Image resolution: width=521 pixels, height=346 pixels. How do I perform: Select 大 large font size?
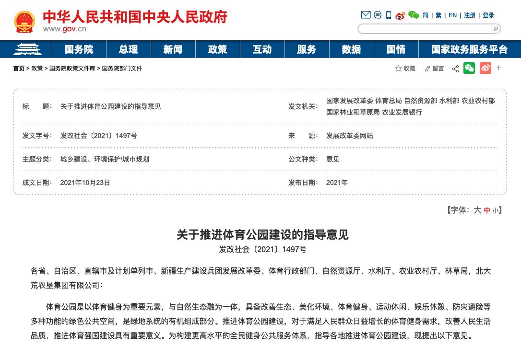(477, 210)
